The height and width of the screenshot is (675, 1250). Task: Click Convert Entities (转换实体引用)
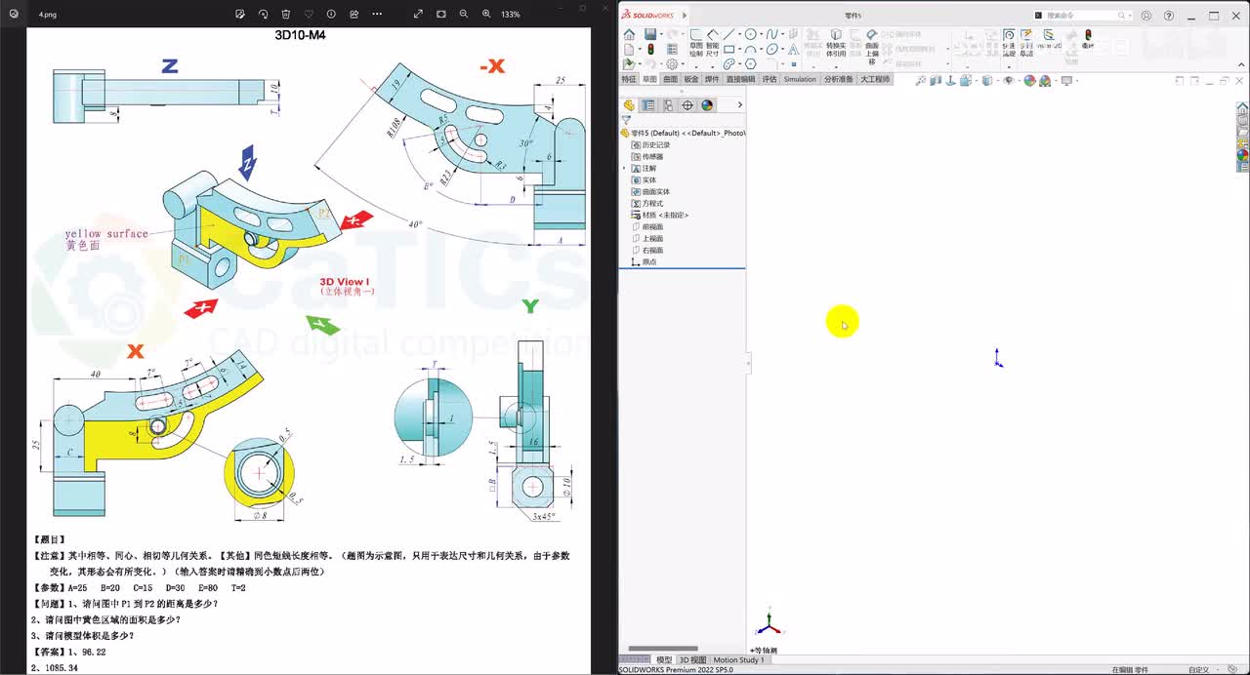pos(836,43)
